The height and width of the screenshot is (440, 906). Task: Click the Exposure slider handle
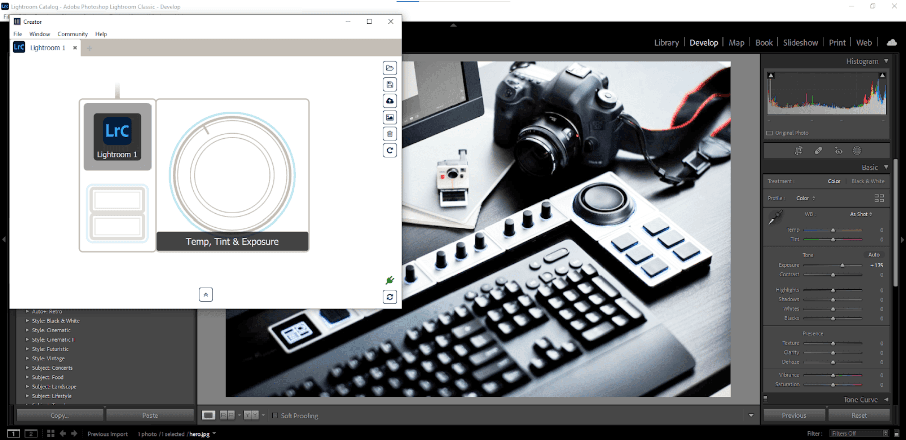(842, 265)
